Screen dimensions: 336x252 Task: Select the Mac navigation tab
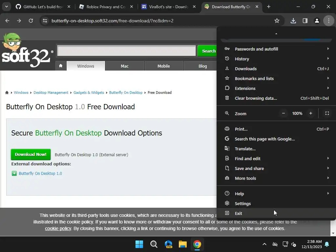pos(125,66)
